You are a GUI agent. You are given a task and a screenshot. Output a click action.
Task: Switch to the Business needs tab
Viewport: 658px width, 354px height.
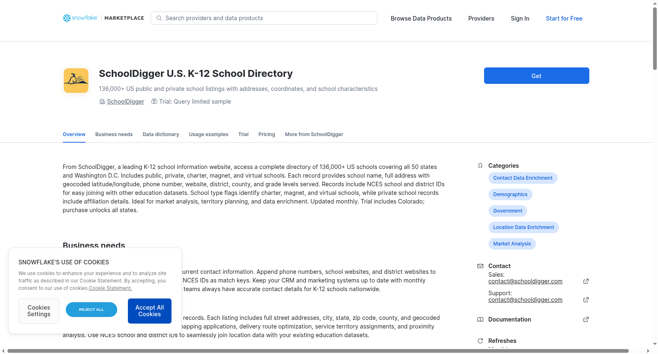114,134
